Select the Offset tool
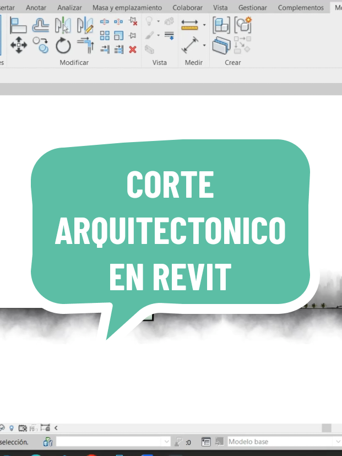342x456 pixels. pos(40,25)
